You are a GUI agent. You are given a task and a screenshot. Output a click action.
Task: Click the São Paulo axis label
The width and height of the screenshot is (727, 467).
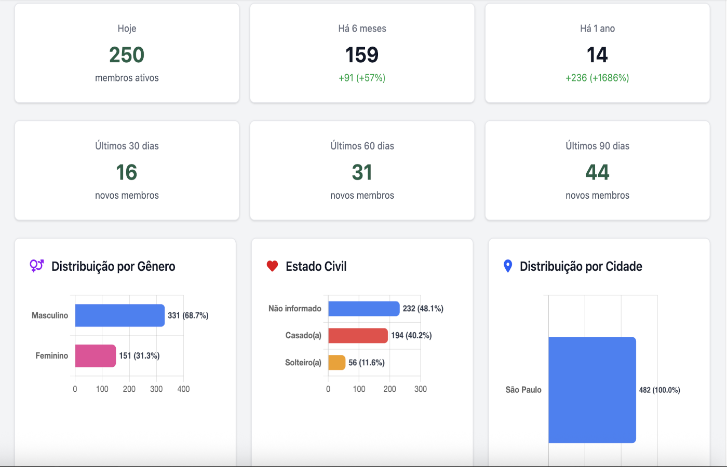523,390
